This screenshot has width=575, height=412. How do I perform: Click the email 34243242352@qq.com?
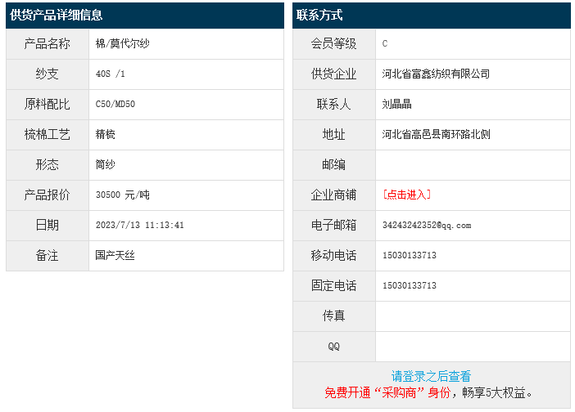click(427, 226)
